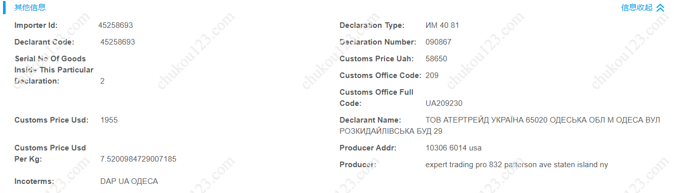Click Customs Office Code value 209

432,75
